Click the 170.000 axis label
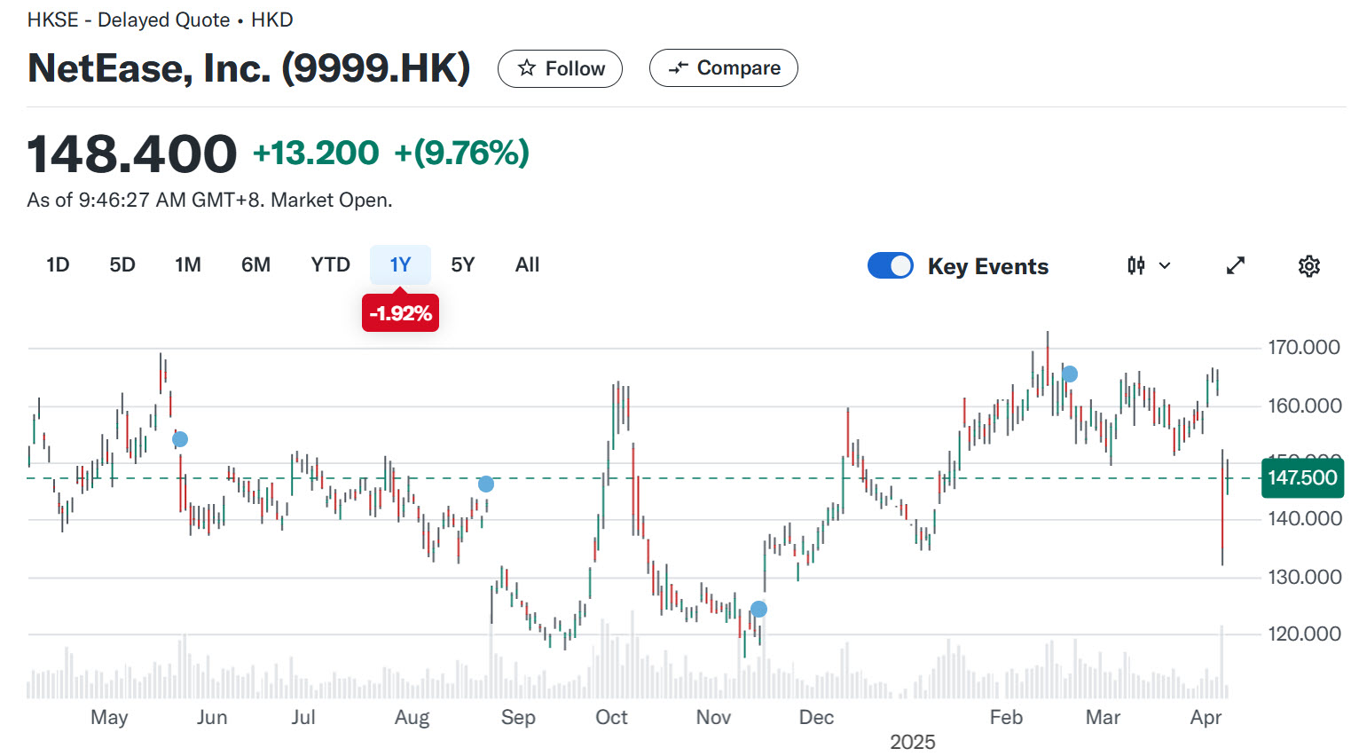 (x=1304, y=347)
